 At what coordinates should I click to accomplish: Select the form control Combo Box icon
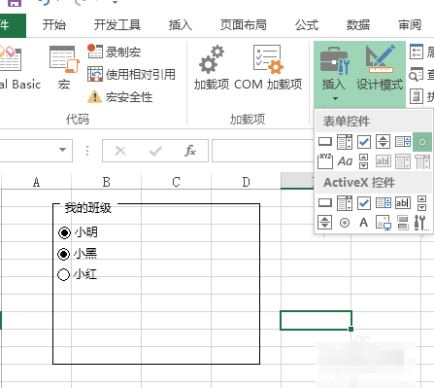345,142
